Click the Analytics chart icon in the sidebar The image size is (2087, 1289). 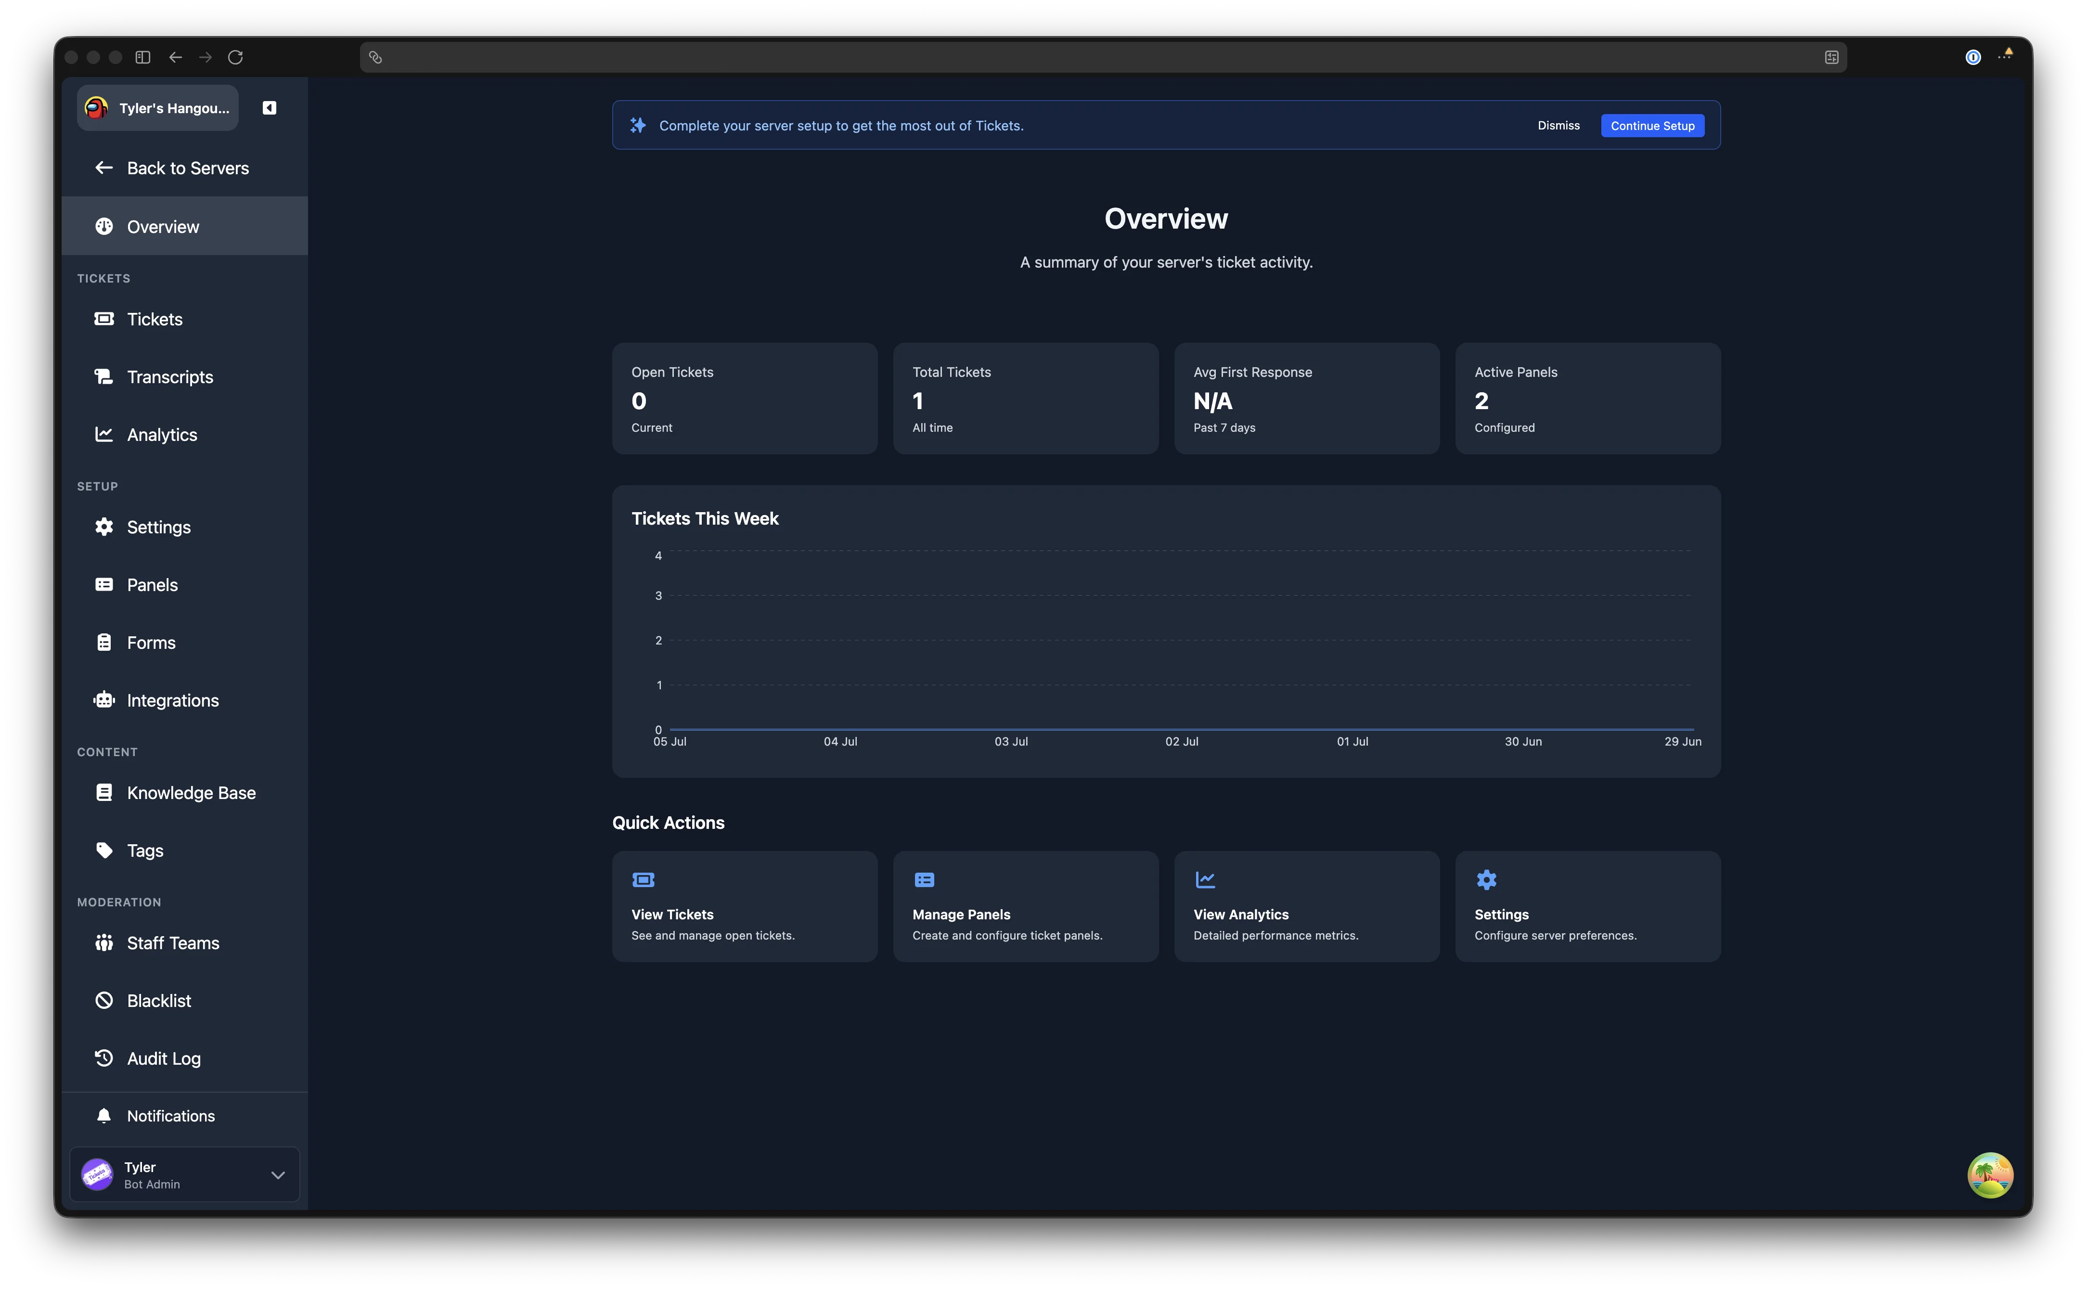(x=104, y=434)
